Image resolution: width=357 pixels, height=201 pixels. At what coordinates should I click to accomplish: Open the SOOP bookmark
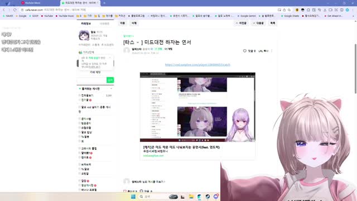coord(34,16)
